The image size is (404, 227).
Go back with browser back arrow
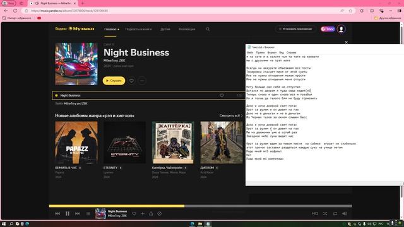point(6,11)
